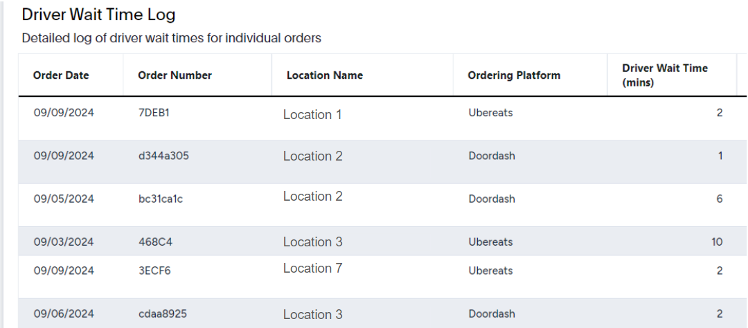748x328 pixels.
Task: Select order number 7DEB1
Action: click(x=154, y=113)
